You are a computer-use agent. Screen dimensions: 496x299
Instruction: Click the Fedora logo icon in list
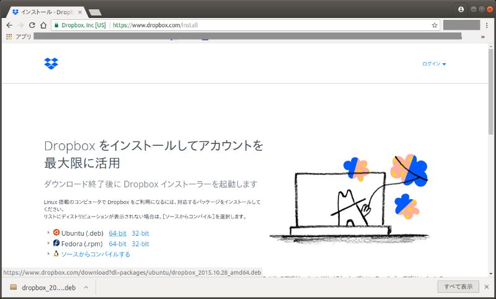click(x=56, y=243)
